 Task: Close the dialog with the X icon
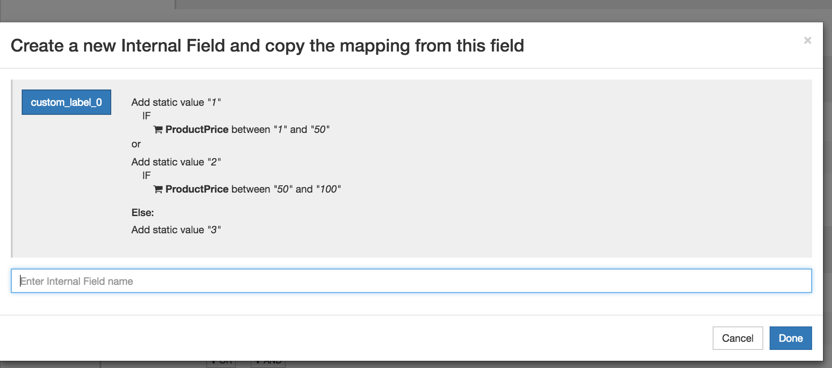pyautogui.click(x=808, y=41)
